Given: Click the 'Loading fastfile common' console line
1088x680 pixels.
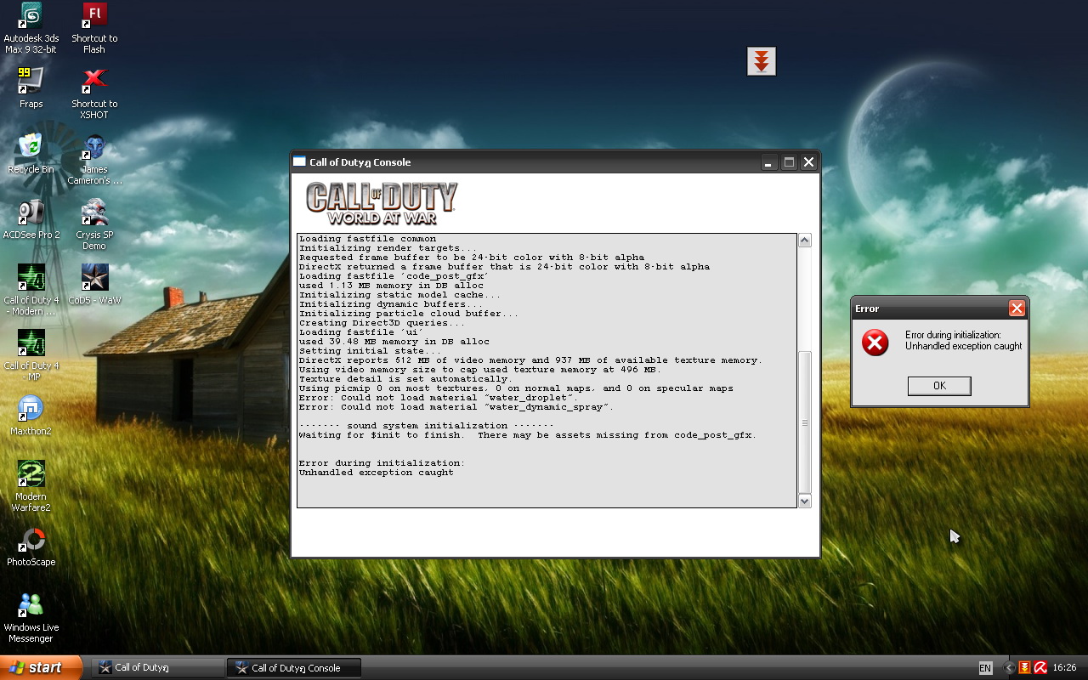Looking at the screenshot, I should 367,239.
